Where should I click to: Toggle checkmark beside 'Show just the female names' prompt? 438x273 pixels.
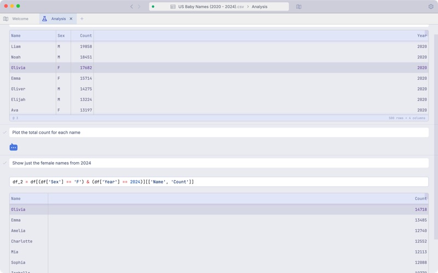[4, 163]
